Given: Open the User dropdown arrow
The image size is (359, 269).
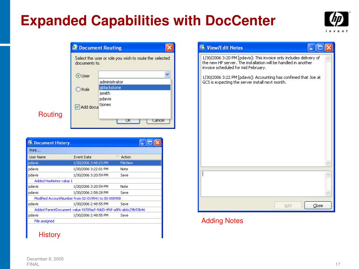Looking at the screenshot, I should click(167, 74).
